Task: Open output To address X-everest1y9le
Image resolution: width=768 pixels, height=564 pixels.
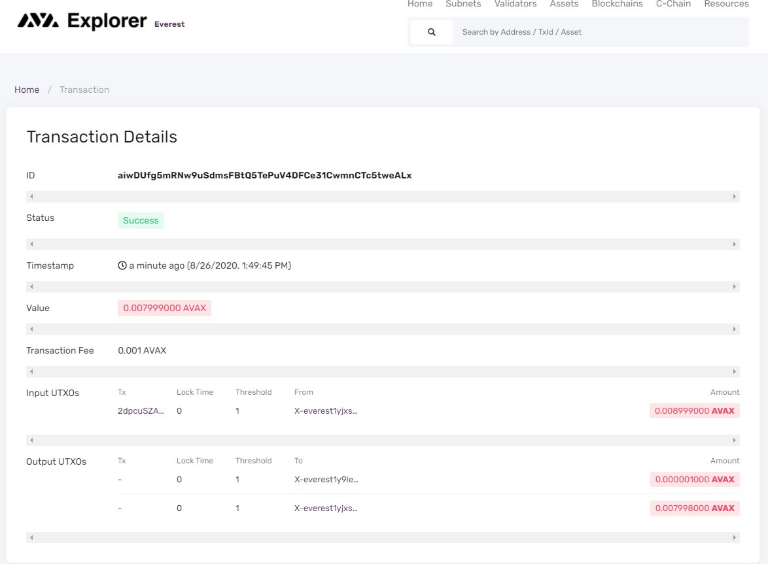Action: click(x=326, y=480)
